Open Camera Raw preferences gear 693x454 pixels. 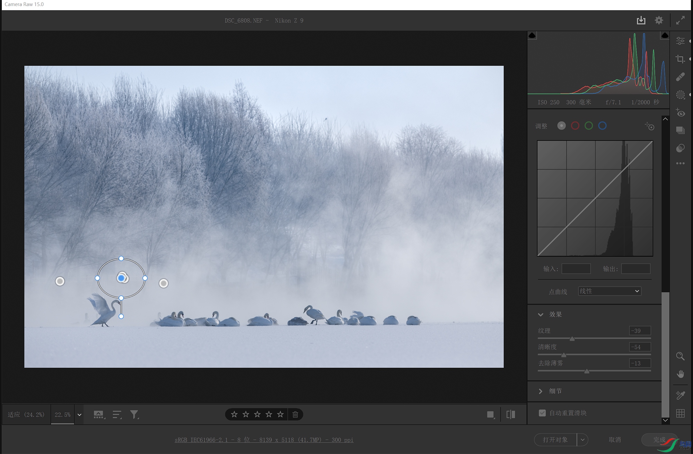[x=659, y=20]
